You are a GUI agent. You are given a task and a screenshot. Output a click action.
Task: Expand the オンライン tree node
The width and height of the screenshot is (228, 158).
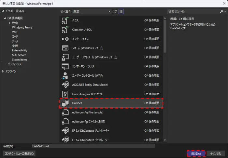click(x=3, y=71)
